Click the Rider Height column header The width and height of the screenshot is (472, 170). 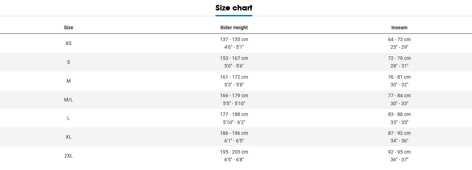(234, 28)
